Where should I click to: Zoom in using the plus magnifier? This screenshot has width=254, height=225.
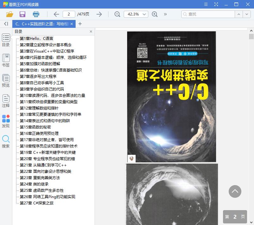point(155,14)
